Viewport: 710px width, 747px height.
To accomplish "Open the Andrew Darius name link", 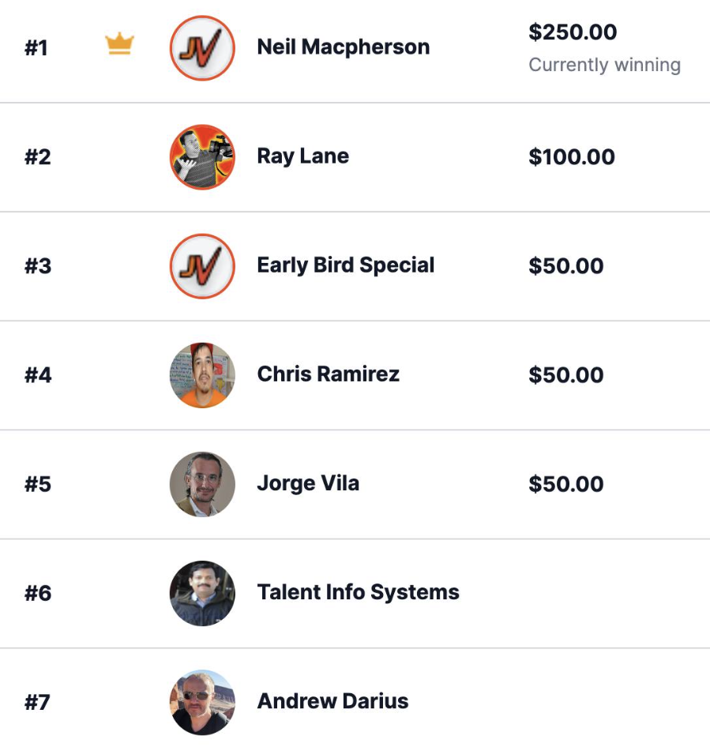I will (x=333, y=700).
